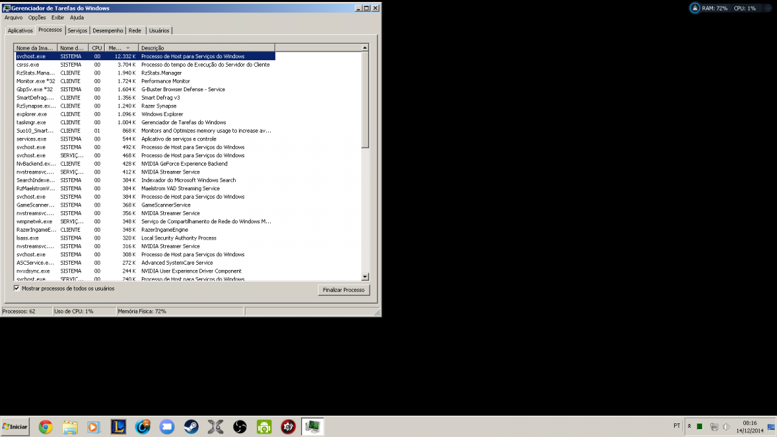Switch to the Aplicativos tab
777x437 pixels.
coord(20,30)
